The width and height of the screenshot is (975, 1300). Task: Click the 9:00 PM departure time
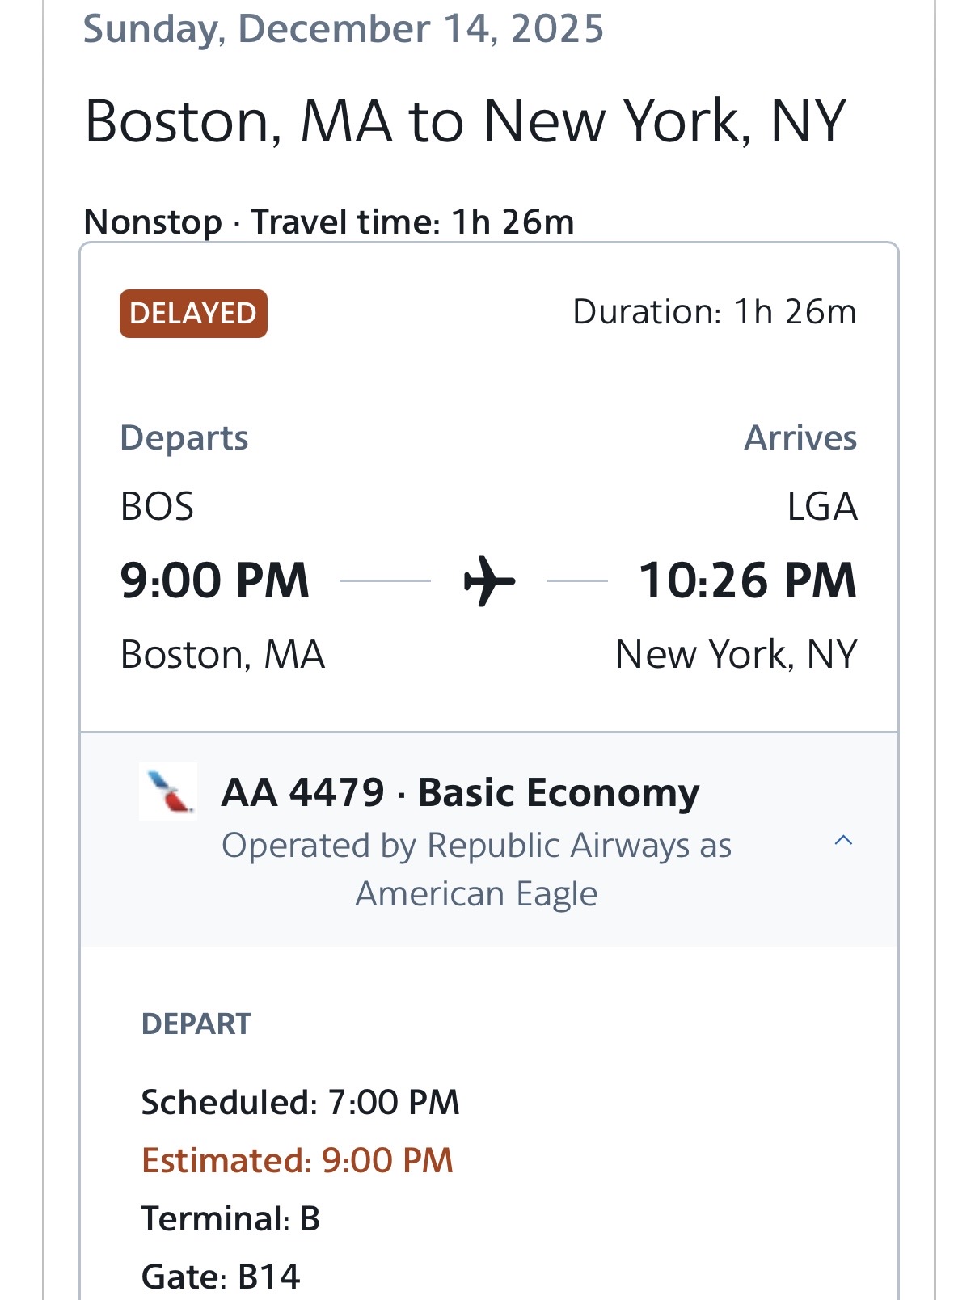point(214,580)
